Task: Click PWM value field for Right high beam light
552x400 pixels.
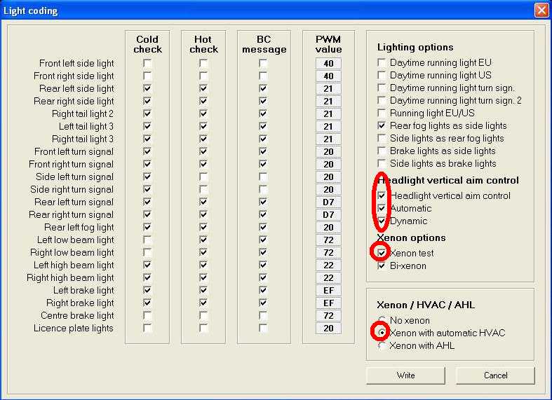Action: (x=328, y=277)
